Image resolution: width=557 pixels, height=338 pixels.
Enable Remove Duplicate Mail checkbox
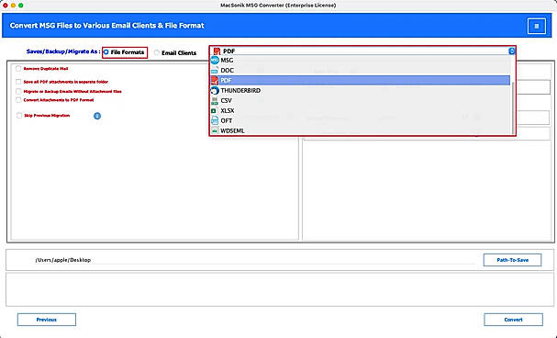coord(18,69)
